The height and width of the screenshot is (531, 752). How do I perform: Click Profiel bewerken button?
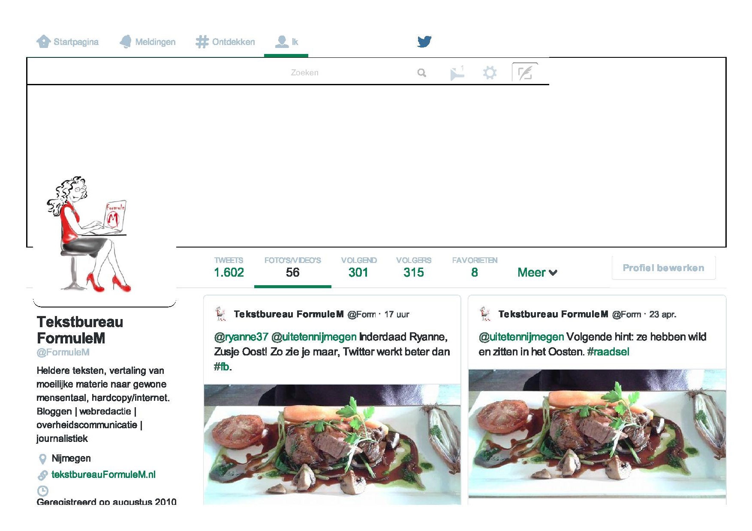click(x=664, y=268)
